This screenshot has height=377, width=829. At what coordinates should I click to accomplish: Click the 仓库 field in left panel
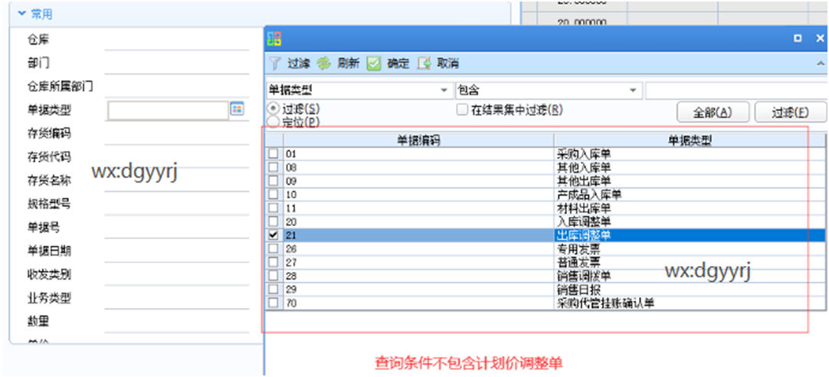pyautogui.click(x=177, y=40)
